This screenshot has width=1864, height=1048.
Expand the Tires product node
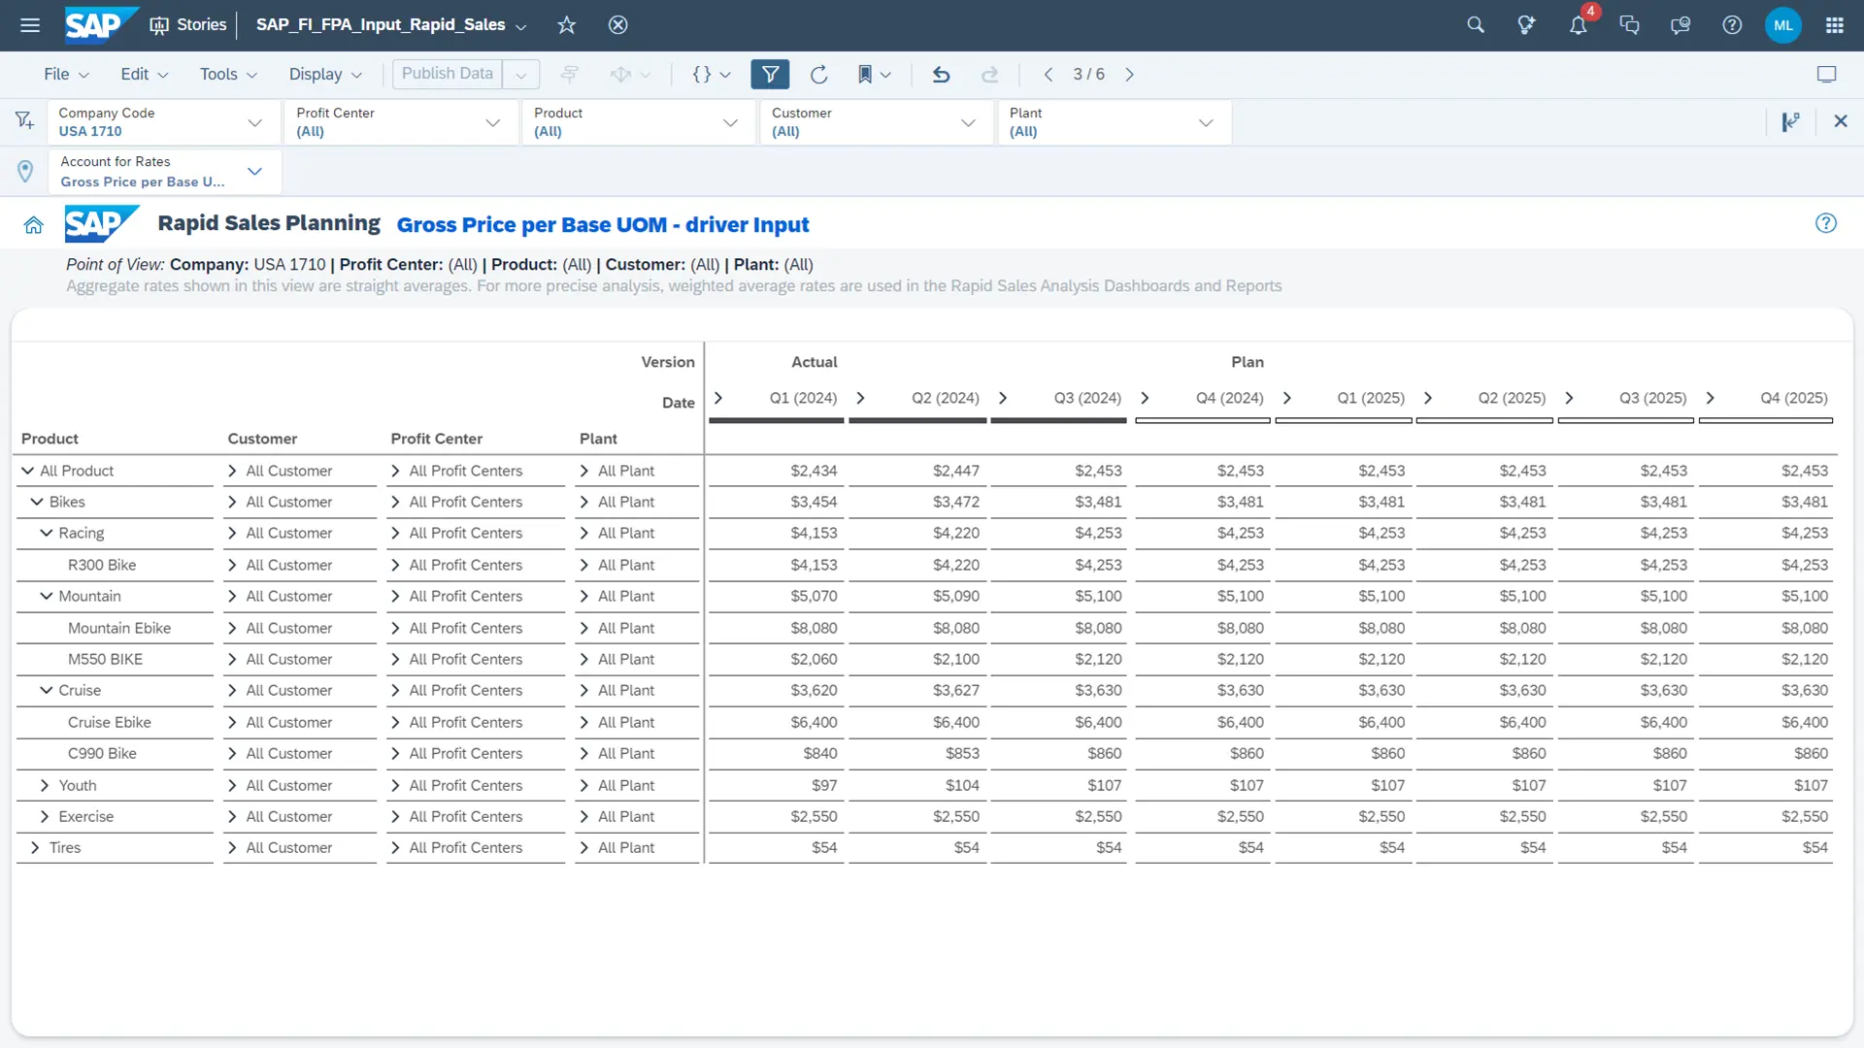(35, 847)
